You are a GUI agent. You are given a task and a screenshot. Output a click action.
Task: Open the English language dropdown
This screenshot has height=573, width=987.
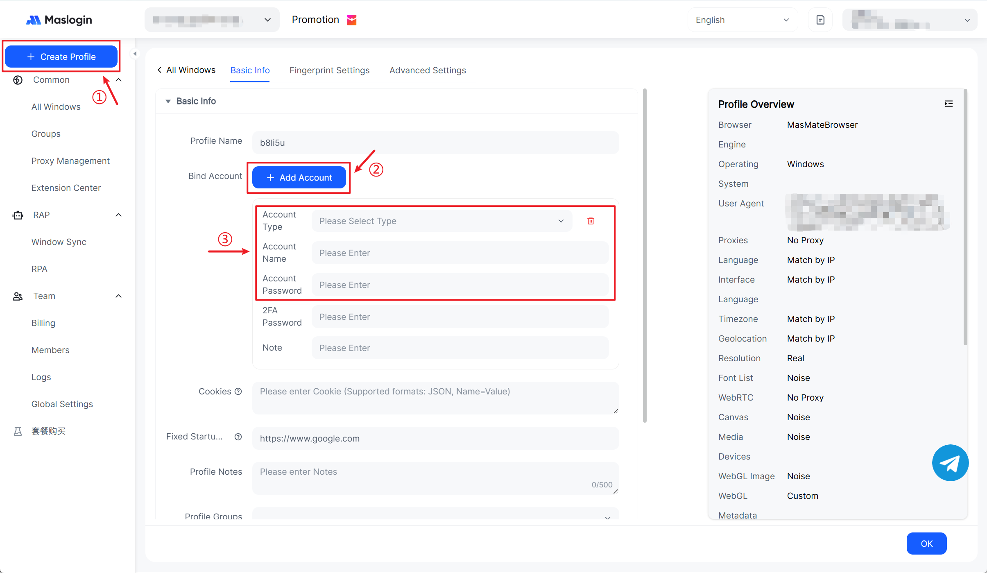742,20
